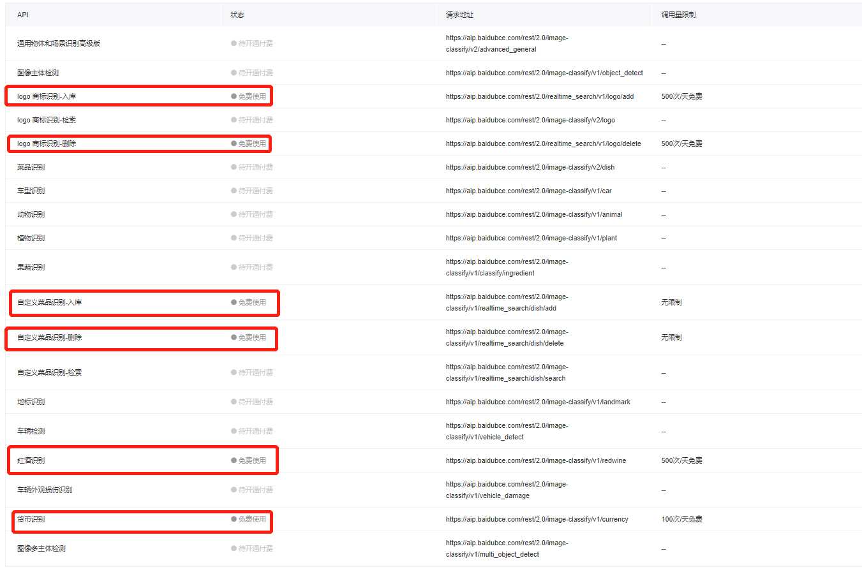Select the 地标识别 API name

tap(31, 402)
